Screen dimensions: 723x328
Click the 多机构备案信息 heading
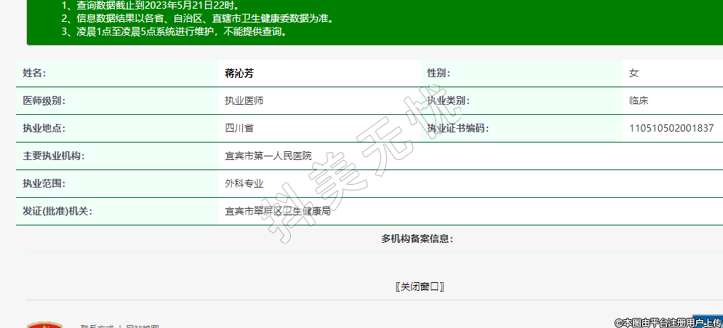point(417,239)
